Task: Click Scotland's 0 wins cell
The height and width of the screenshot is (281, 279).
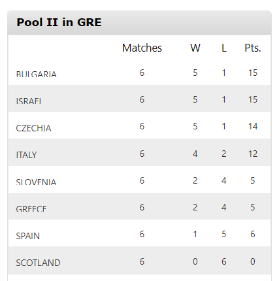Action: coord(195,261)
